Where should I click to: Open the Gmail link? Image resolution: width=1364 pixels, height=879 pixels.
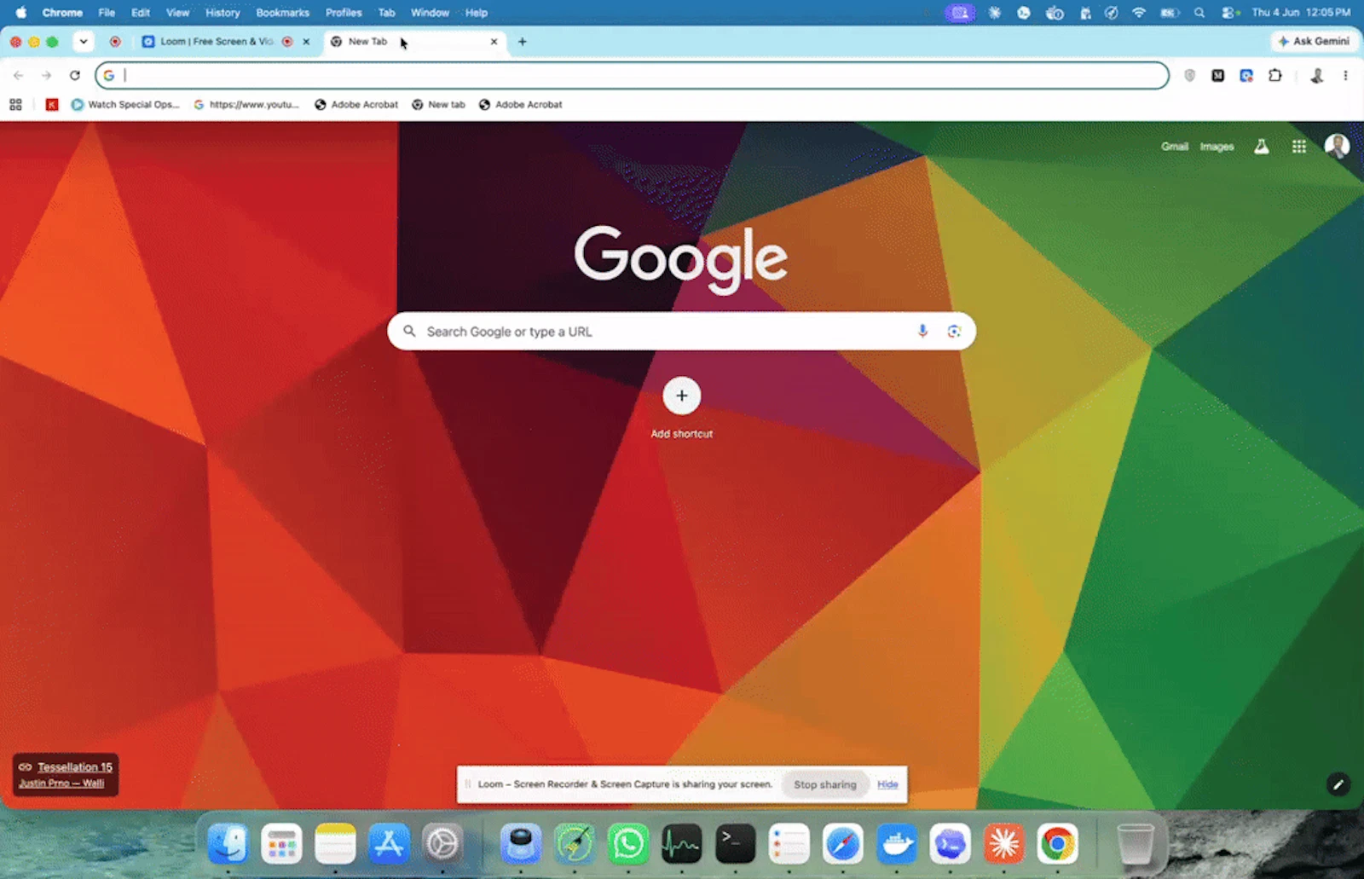pyautogui.click(x=1174, y=147)
